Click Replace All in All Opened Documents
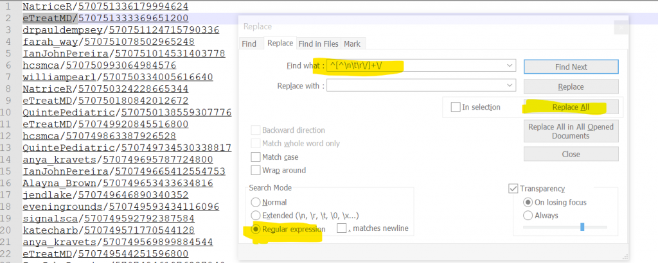658x263 pixels. [x=571, y=131]
